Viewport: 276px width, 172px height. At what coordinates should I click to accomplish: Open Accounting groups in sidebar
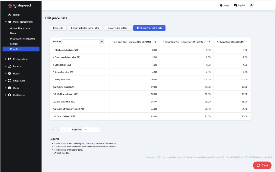pos(20,28)
